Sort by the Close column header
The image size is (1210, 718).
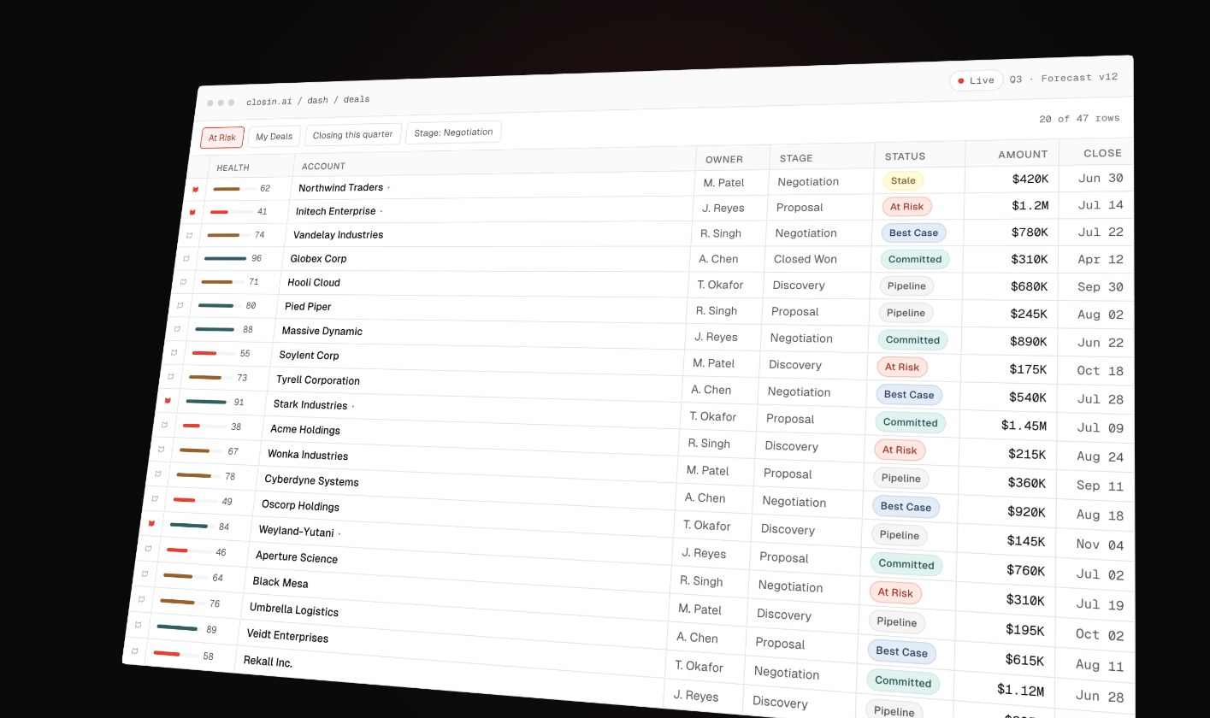[x=1102, y=153]
